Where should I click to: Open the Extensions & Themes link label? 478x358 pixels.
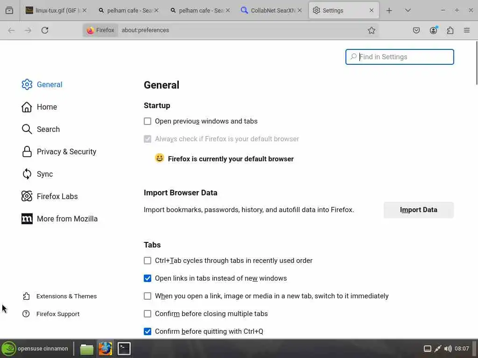(66, 296)
